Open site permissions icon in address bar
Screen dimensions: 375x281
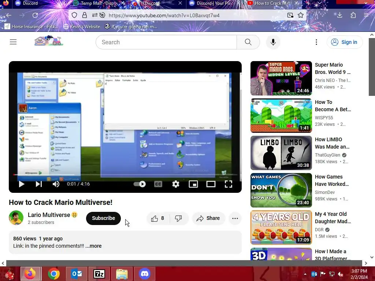coord(95,15)
